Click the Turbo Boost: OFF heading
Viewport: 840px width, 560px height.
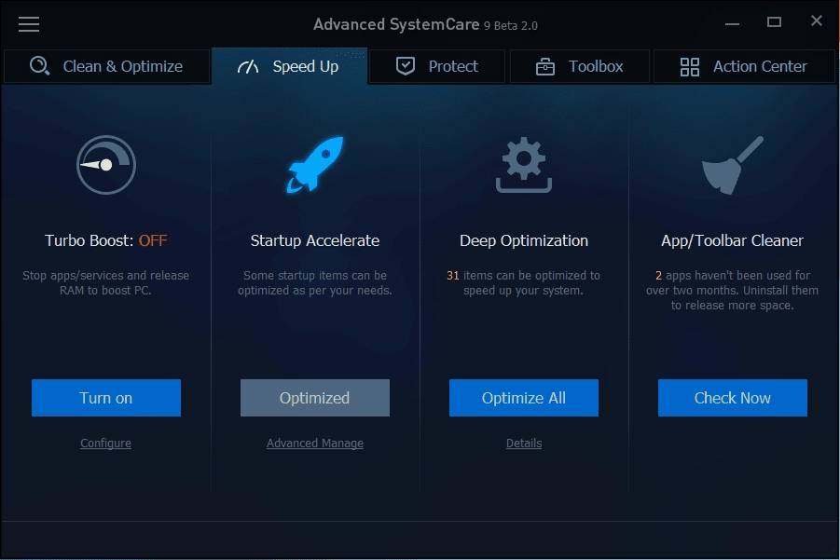tap(106, 240)
